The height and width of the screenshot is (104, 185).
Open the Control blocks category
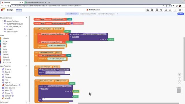[6, 38]
